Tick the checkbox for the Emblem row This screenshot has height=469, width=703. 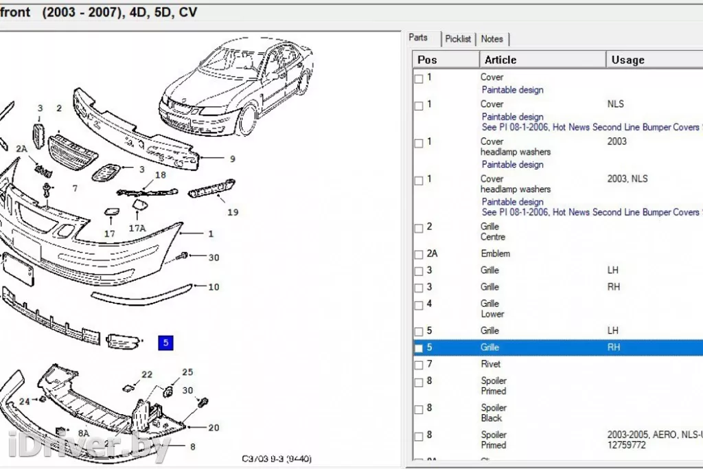point(419,254)
